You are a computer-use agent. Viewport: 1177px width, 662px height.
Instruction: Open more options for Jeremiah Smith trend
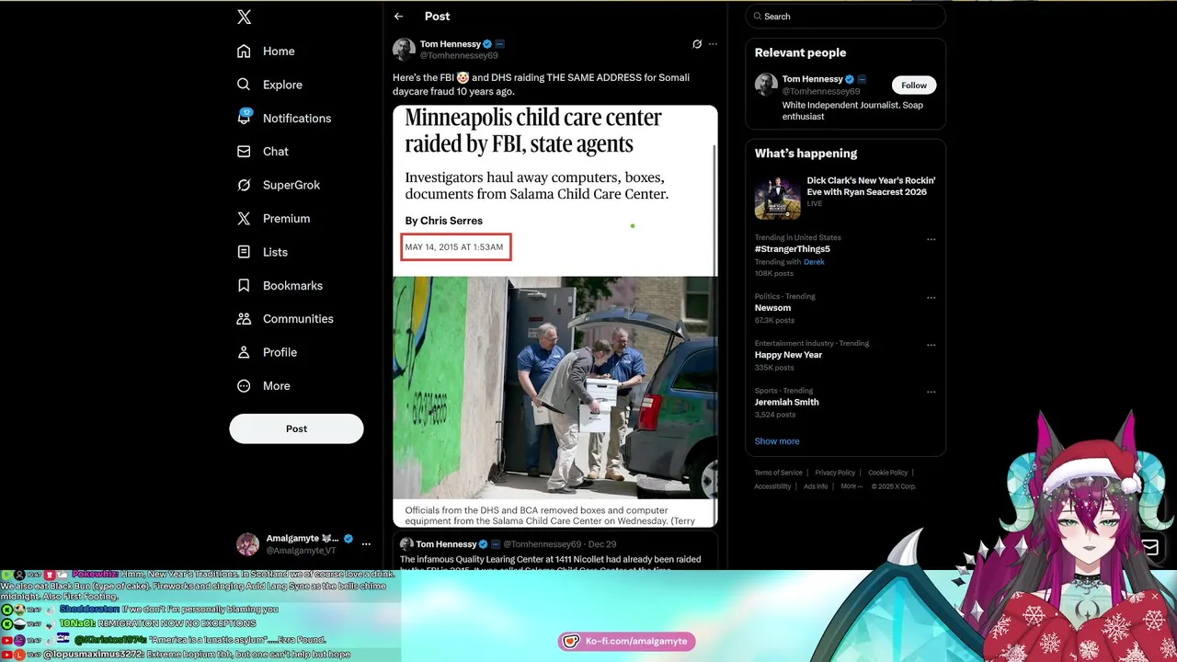(931, 393)
